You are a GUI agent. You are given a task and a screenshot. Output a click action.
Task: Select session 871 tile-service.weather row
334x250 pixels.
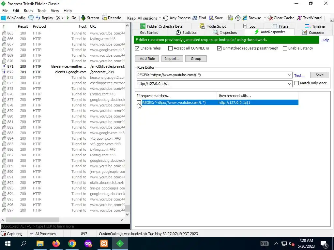(63, 66)
